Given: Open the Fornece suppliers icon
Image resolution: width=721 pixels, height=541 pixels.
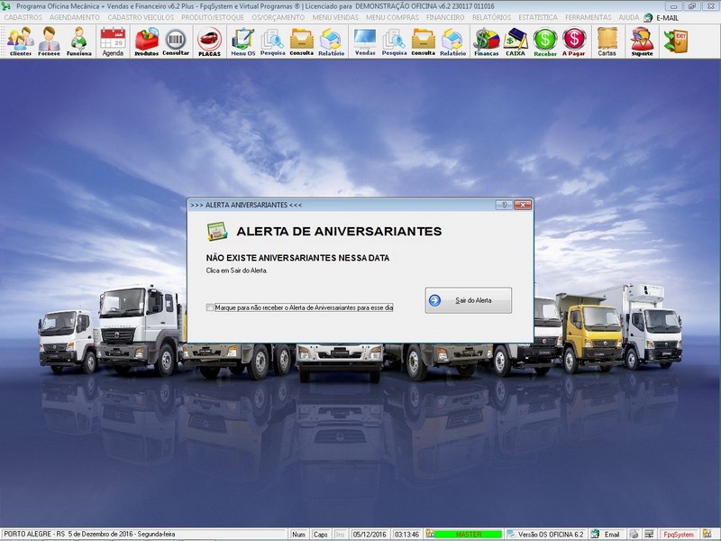Looking at the screenshot, I should 50,41.
